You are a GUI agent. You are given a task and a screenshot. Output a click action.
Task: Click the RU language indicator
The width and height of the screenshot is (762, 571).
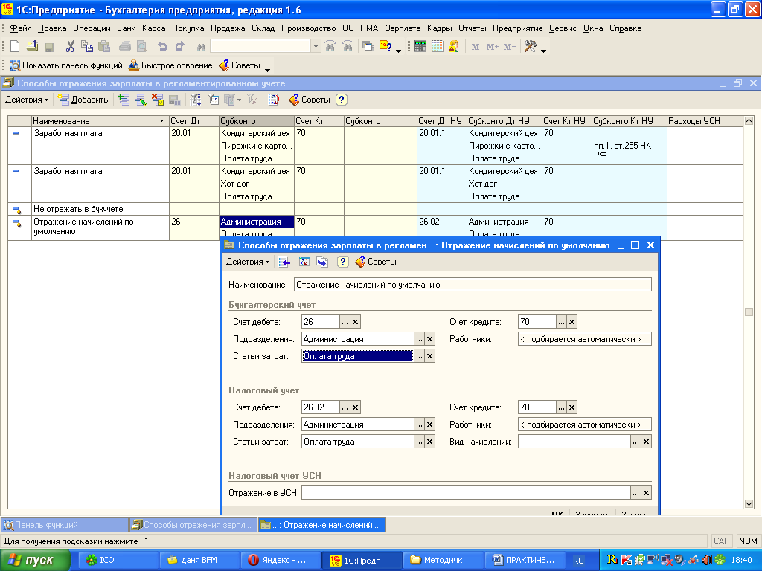(x=578, y=561)
